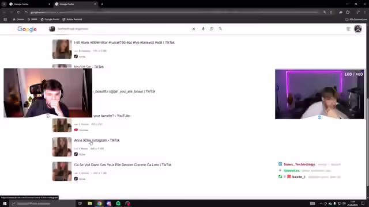Screen dimensions: 369x207
Task: Open the Adobe Account bookmark
Action: (x=72, y=19)
